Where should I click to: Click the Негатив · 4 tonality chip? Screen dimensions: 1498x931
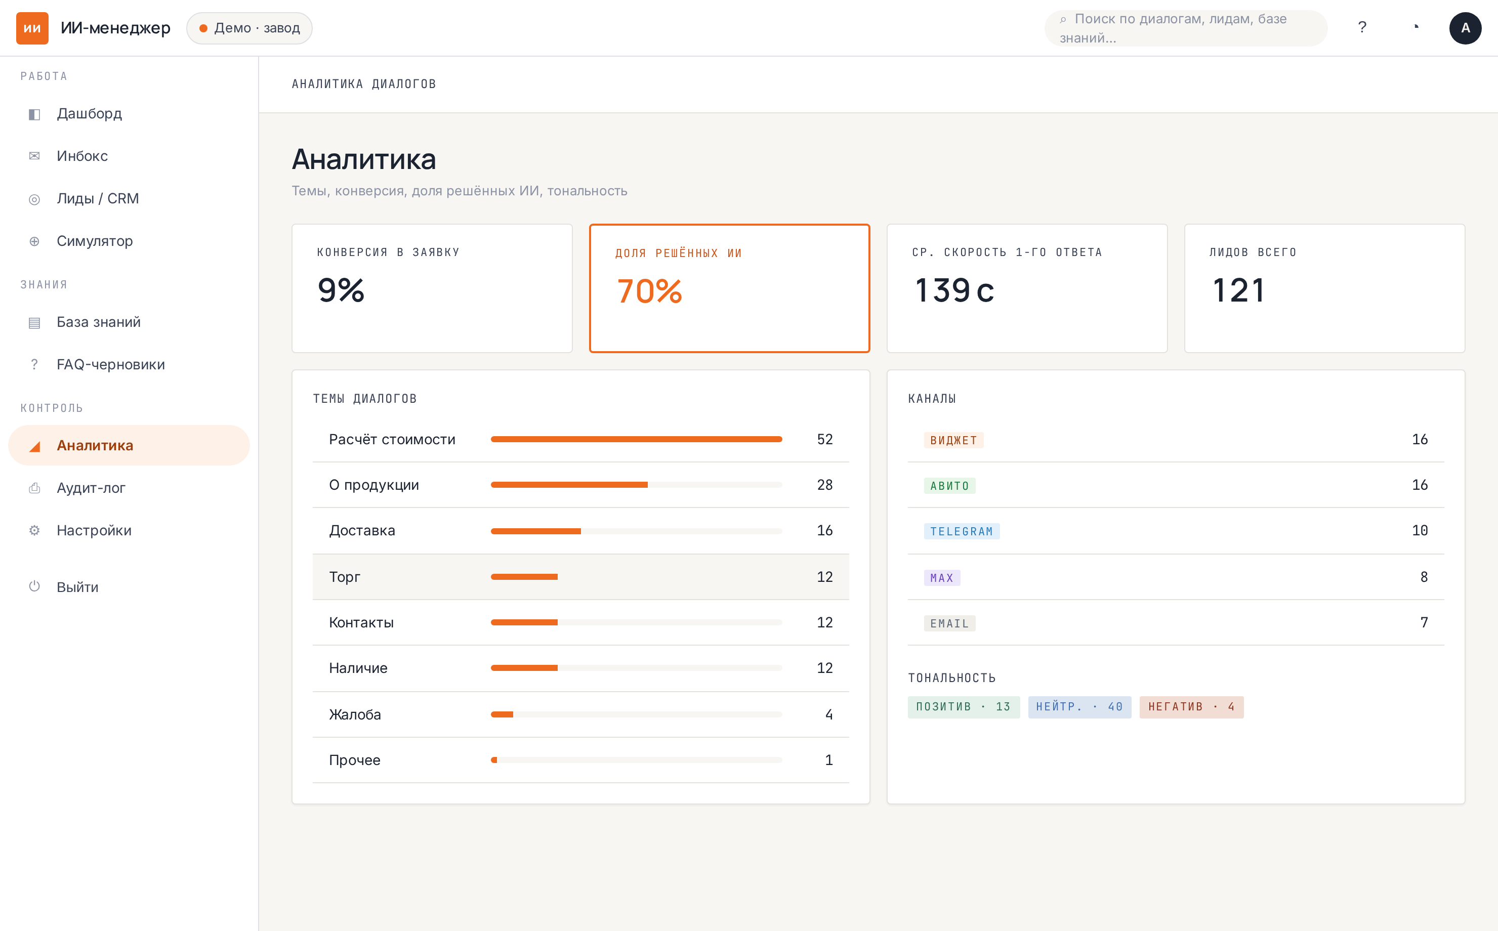click(x=1191, y=707)
